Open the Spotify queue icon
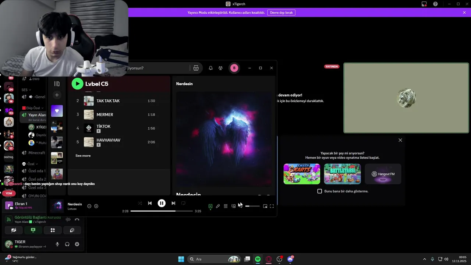The height and width of the screenshot is (265, 471). click(226, 206)
